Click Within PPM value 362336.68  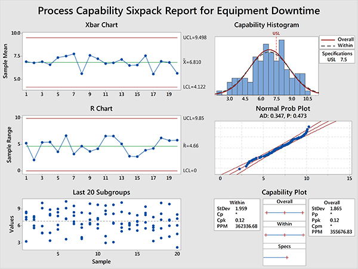pyautogui.click(x=246, y=226)
